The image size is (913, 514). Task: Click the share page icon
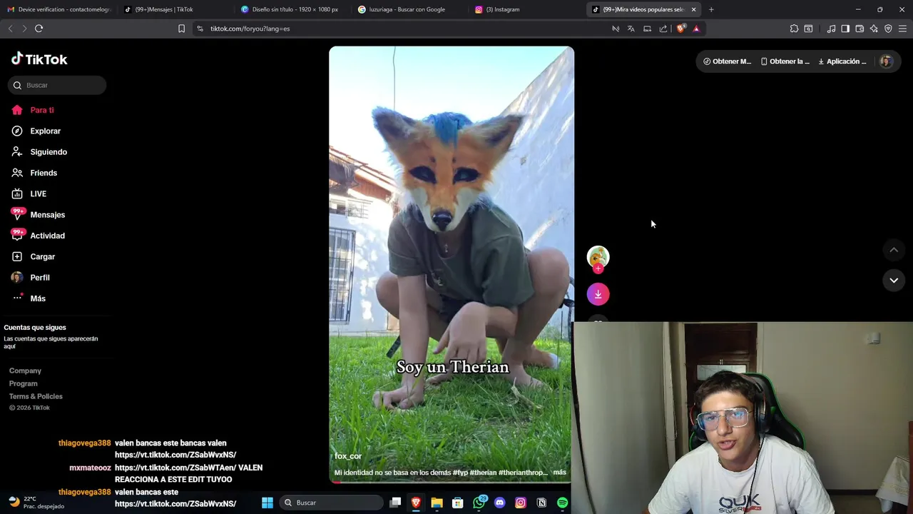pyautogui.click(x=663, y=29)
